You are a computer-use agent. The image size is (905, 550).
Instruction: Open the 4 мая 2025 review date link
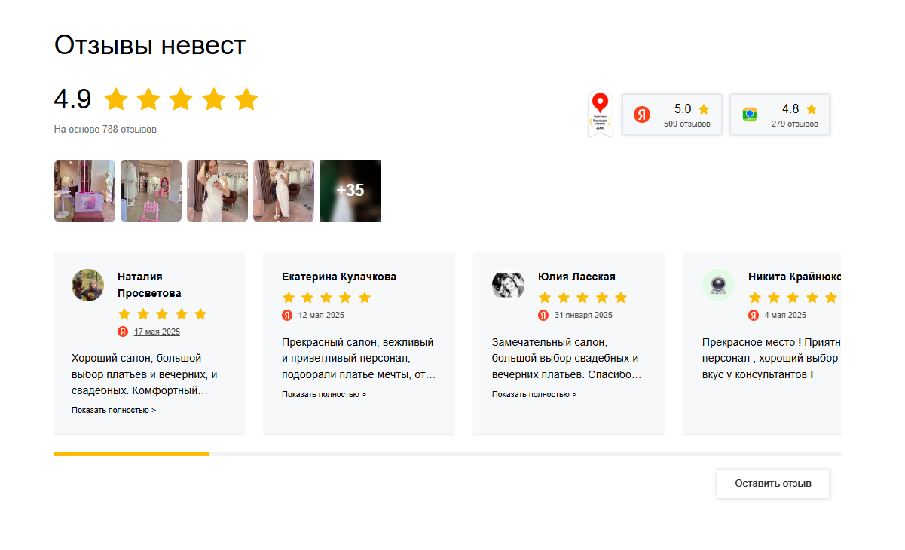(x=785, y=315)
